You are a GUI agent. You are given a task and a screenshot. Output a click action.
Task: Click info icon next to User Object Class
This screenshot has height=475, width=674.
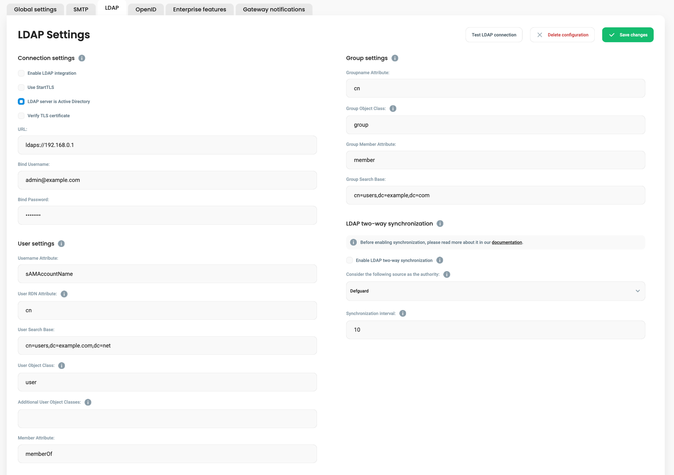pos(61,366)
